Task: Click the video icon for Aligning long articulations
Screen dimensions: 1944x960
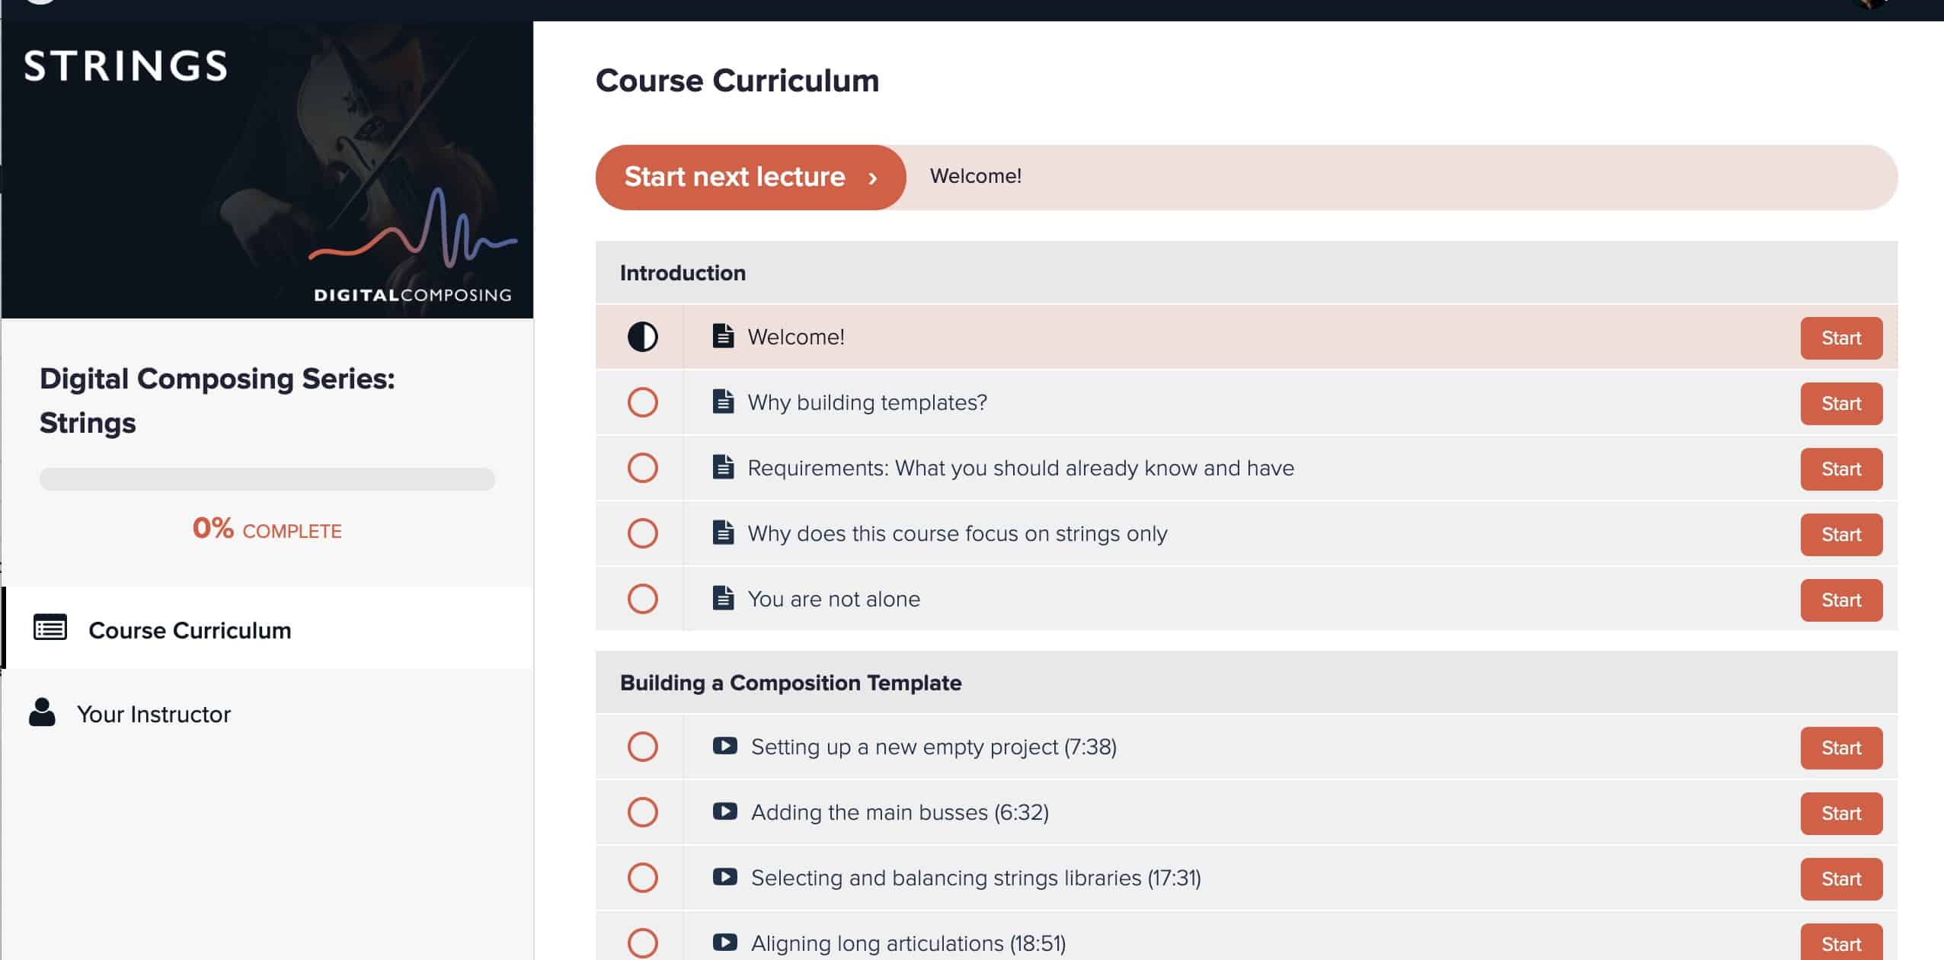Action: point(724,942)
